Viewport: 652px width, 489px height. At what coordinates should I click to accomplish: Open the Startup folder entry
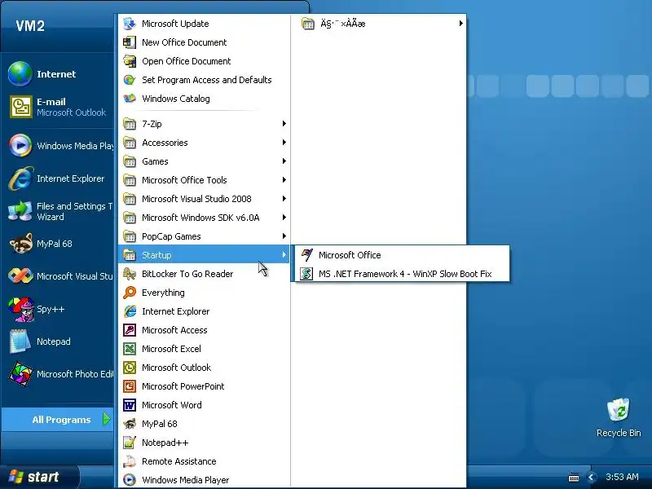pos(204,255)
